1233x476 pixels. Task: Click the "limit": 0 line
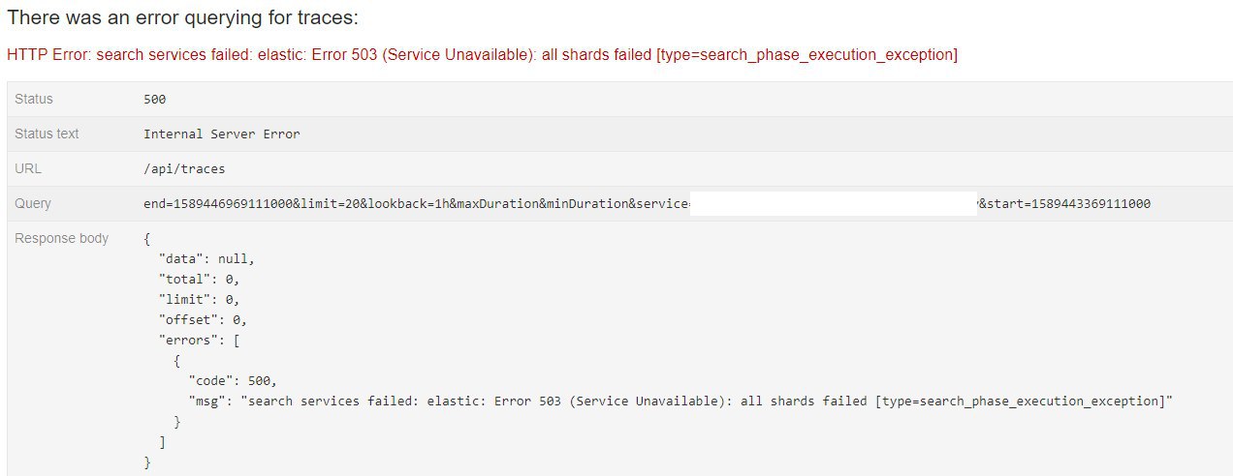point(199,299)
